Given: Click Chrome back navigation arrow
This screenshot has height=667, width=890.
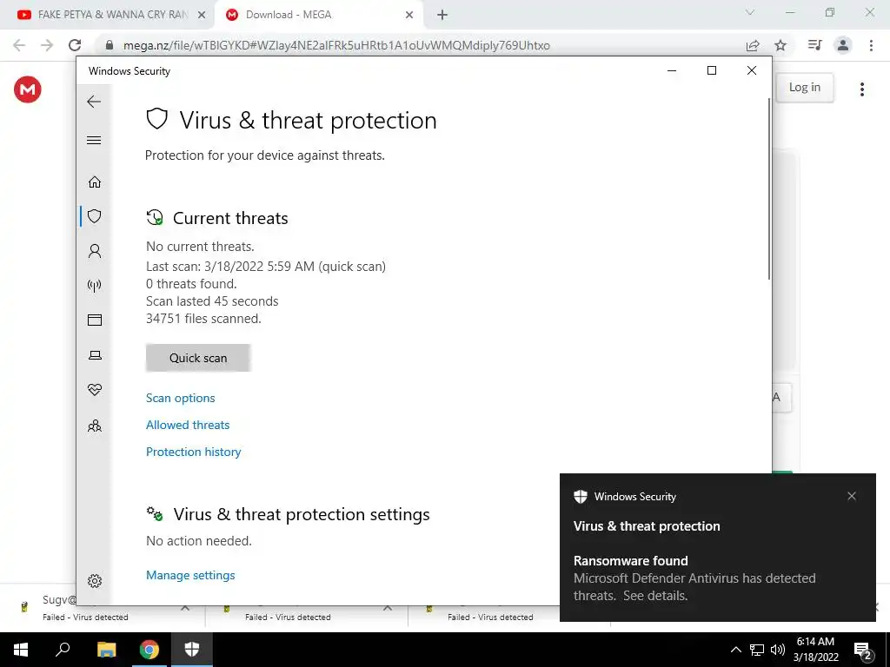Looking at the screenshot, I should click(19, 45).
